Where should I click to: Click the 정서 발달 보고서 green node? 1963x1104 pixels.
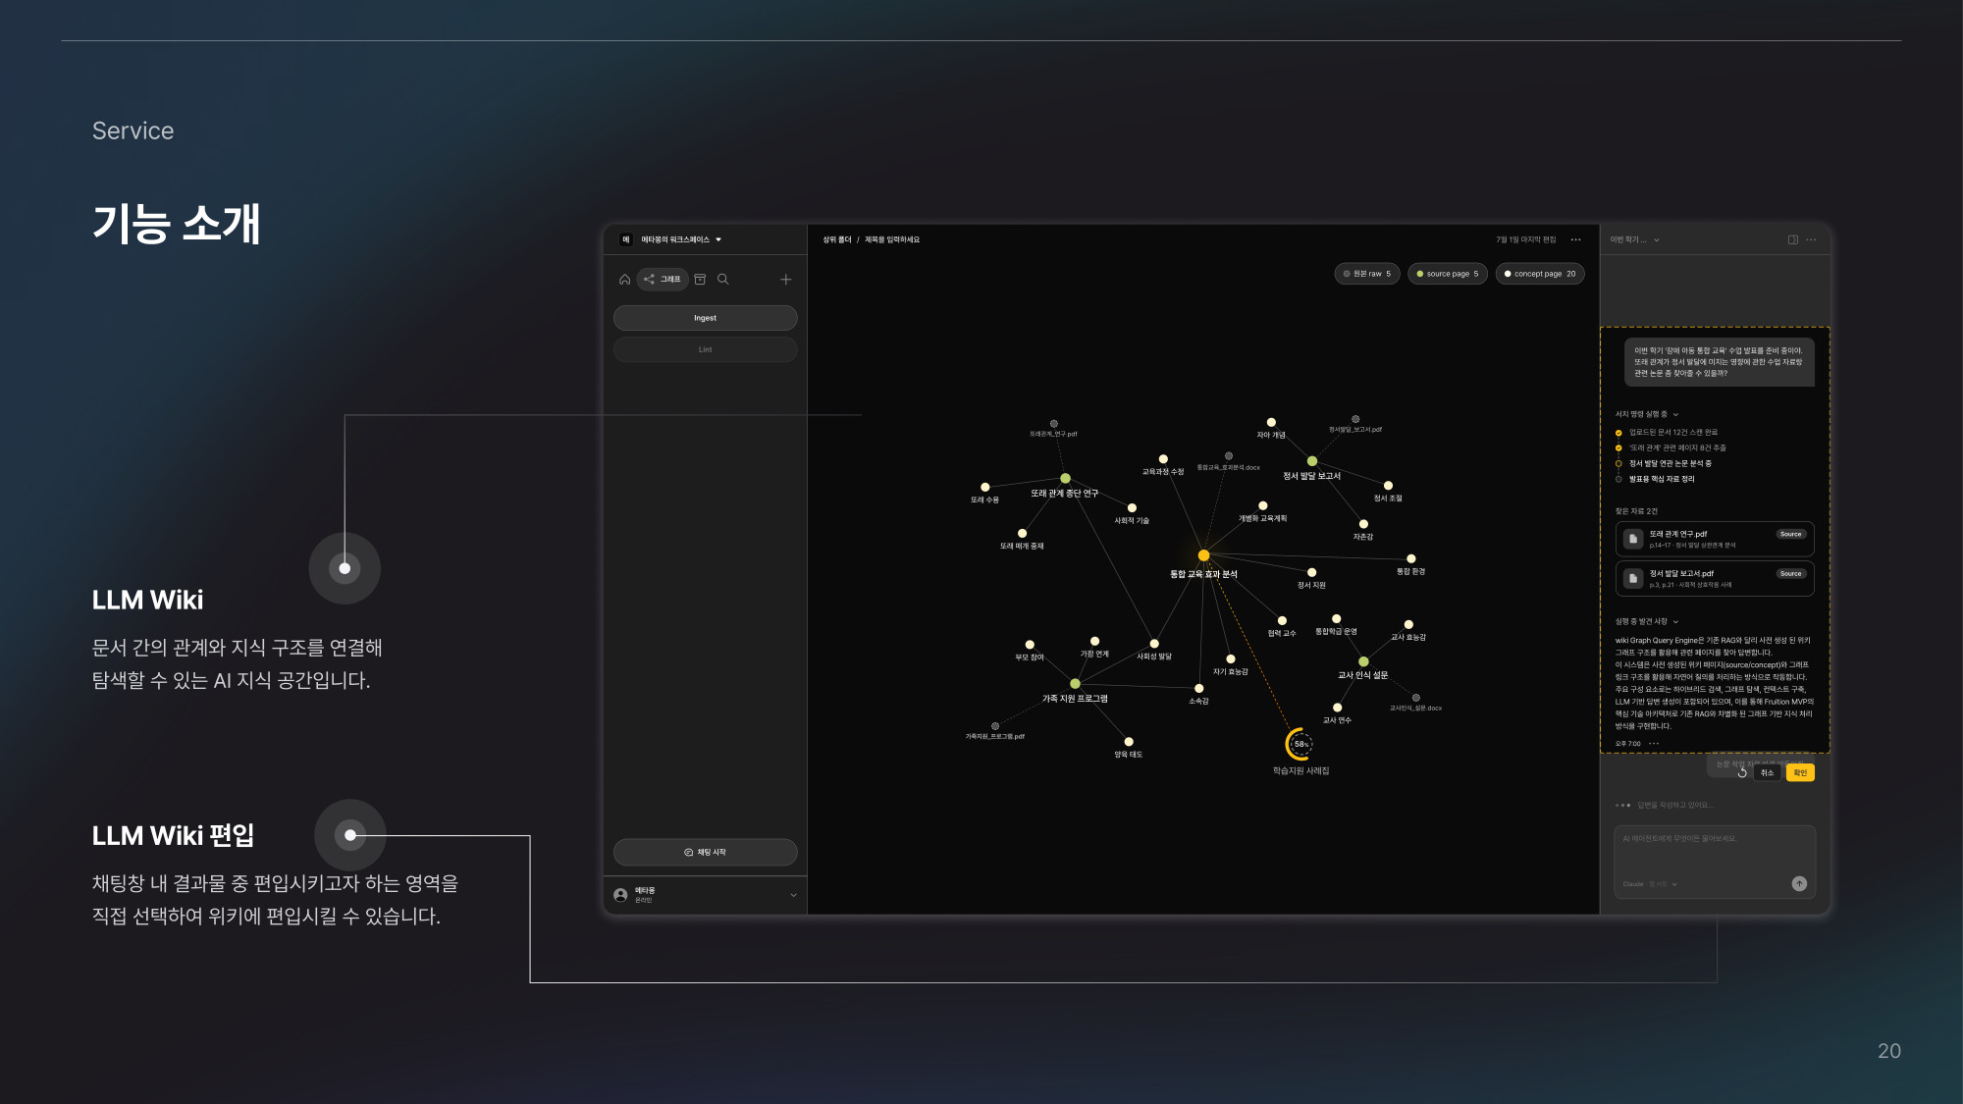[x=1312, y=461]
